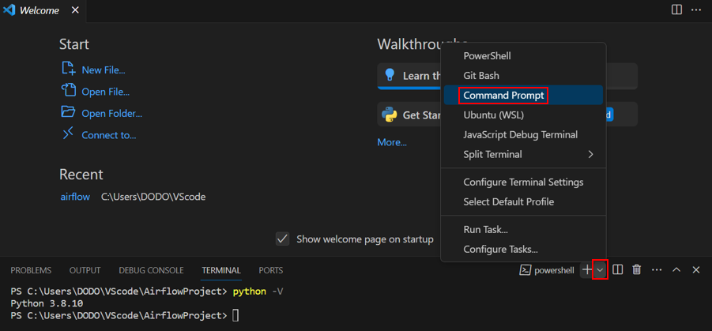This screenshot has height=331, width=712.
Task: Switch to the OUTPUT tab
Action: (85, 271)
